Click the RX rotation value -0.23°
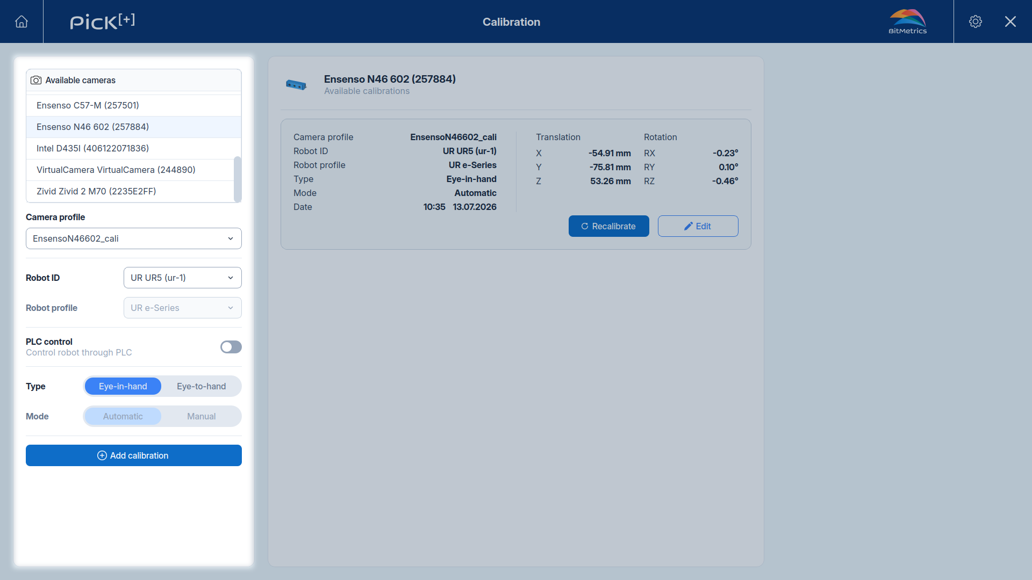1032x580 pixels. click(726, 153)
